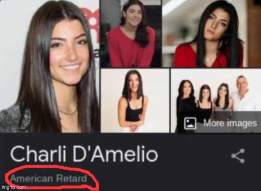The height and width of the screenshot is (191, 261).
Task: Click the clasped hands in tank top photo
Action: (x=135, y=128)
